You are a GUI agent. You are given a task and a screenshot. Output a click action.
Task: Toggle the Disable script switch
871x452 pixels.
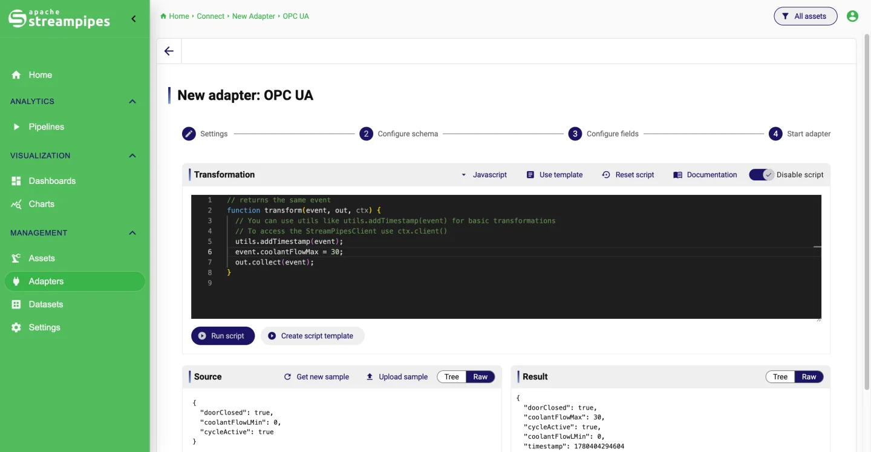[x=761, y=175]
